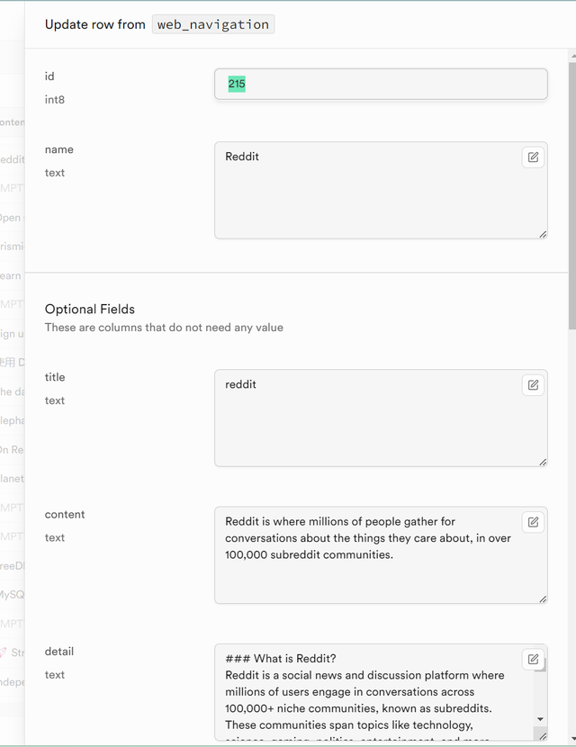576x747 pixels.
Task: Click the id field containing 215
Action: tap(381, 85)
